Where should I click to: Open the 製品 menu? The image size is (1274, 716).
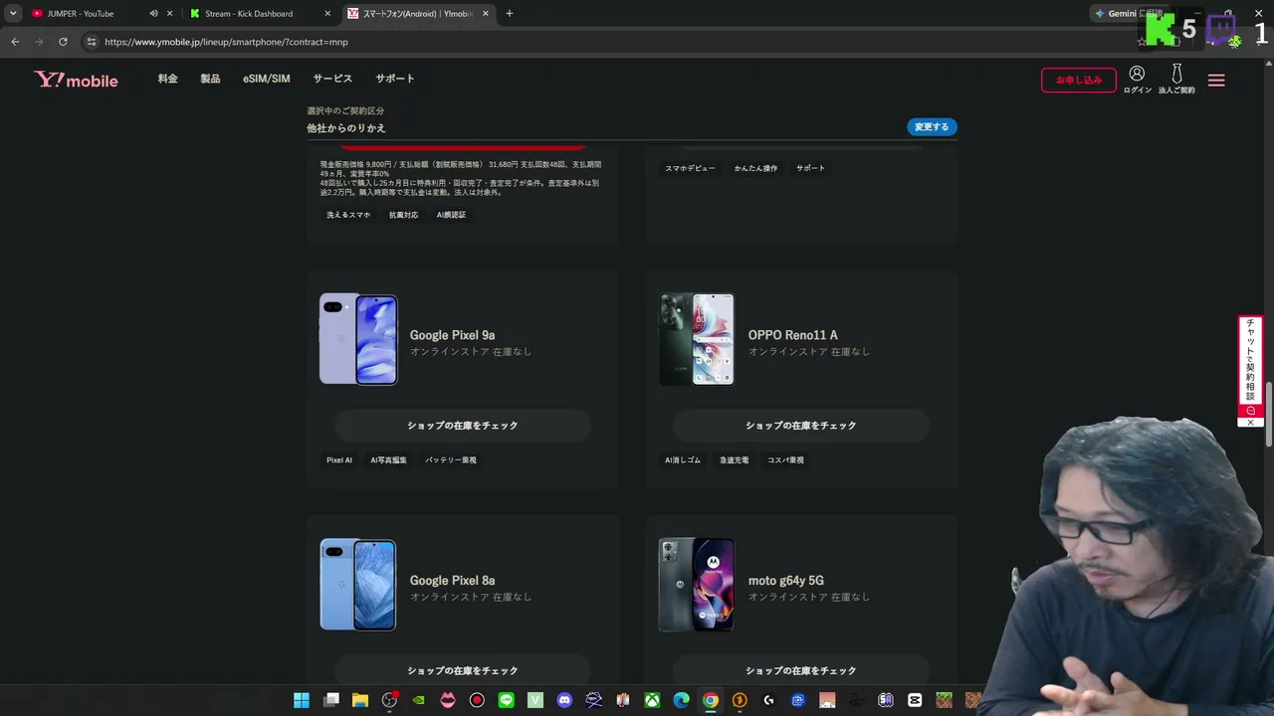pyautogui.click(x=210, y=79)
